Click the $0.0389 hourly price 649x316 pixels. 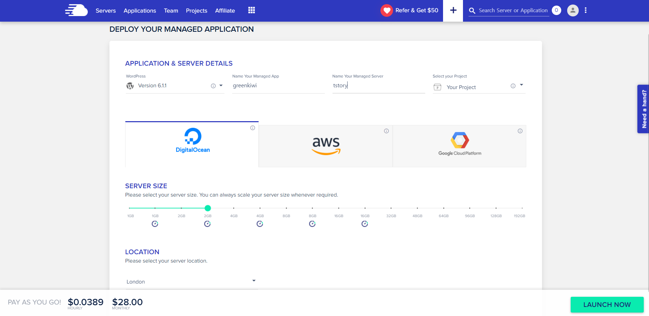86,302
